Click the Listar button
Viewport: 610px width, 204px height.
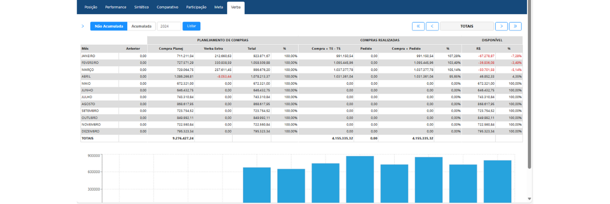pos(192,26)
